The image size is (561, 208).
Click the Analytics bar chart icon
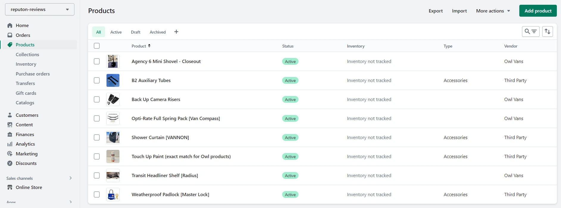(x=10, y=144)
